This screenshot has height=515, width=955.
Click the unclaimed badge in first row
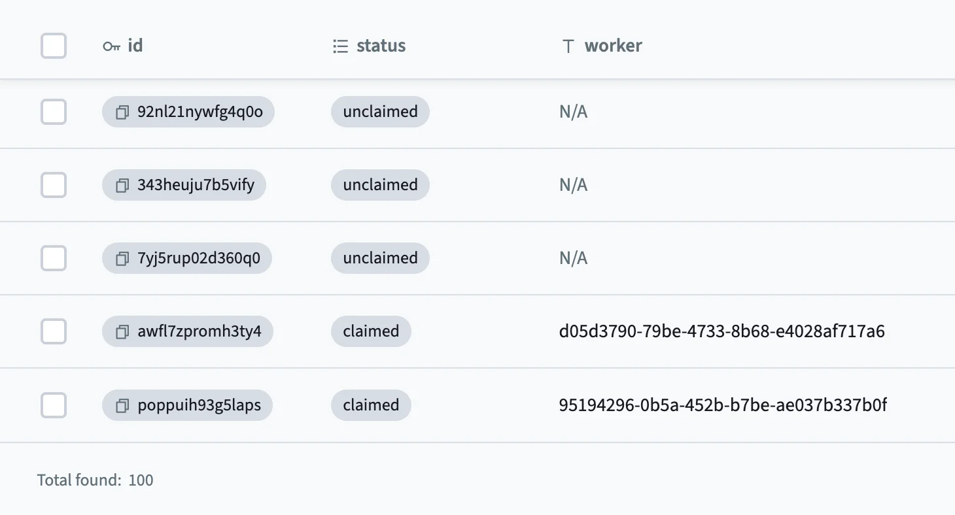coord(380,112)
